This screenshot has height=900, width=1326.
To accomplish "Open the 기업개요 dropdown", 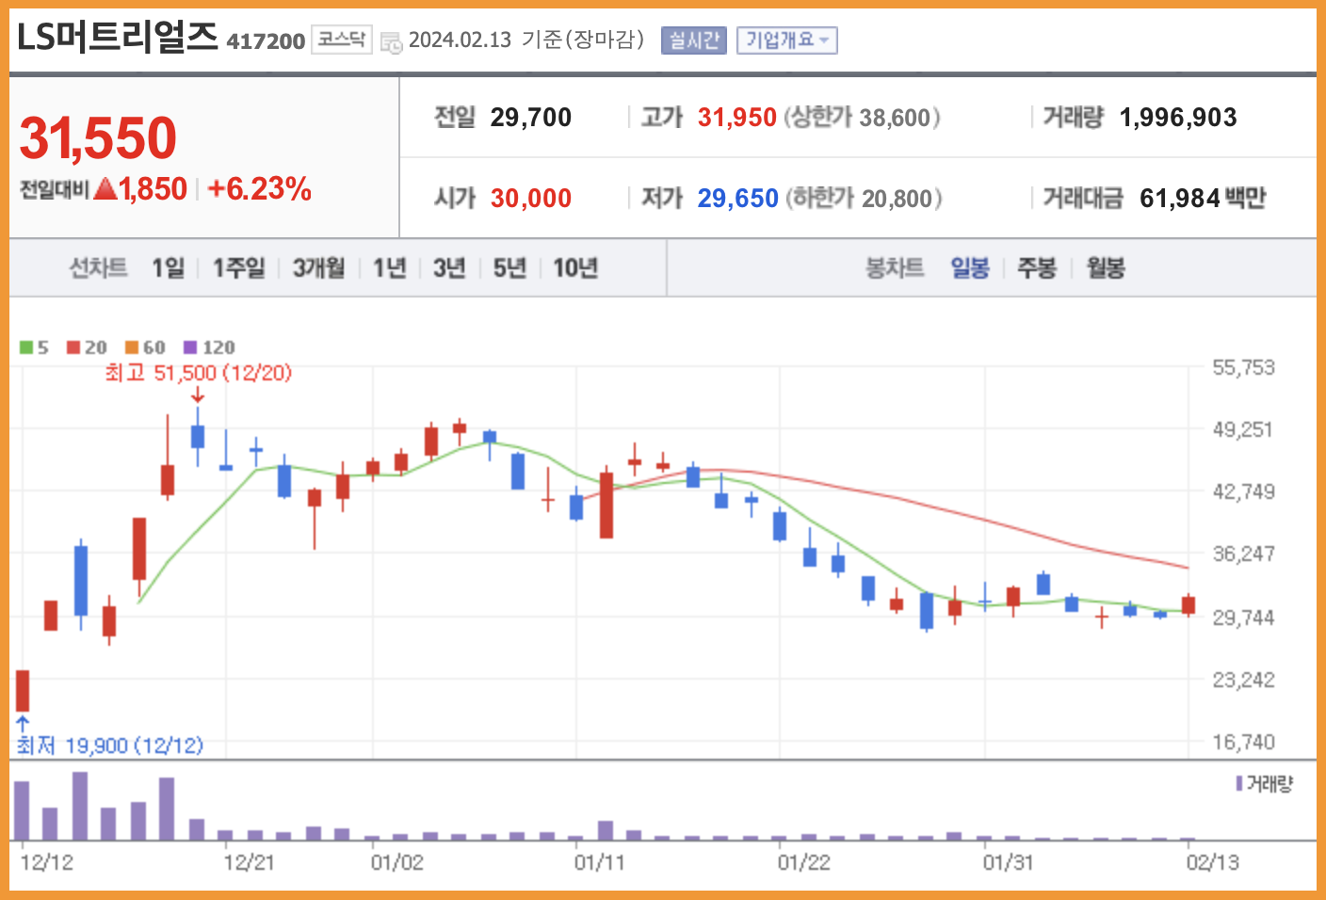I will (786, 40).
